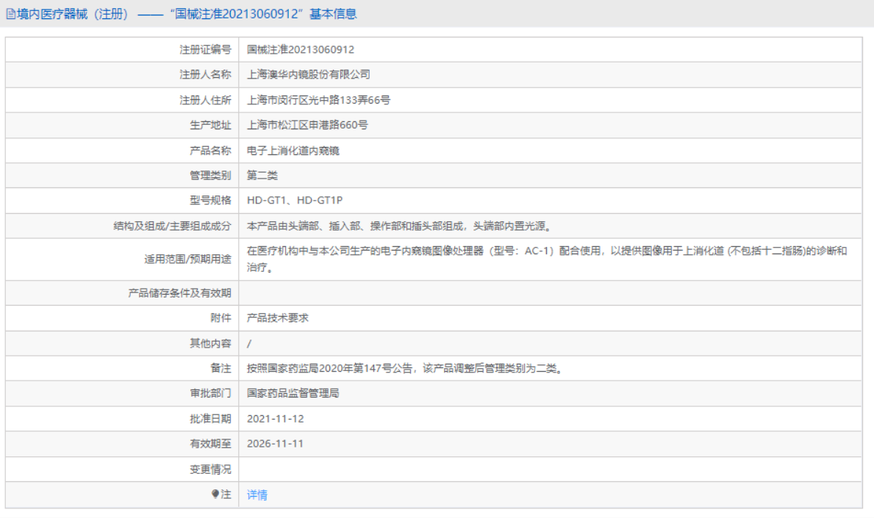874x518 pixels.
Task: Click structure description starting 本产品由头端部
Action: [401, 226]
